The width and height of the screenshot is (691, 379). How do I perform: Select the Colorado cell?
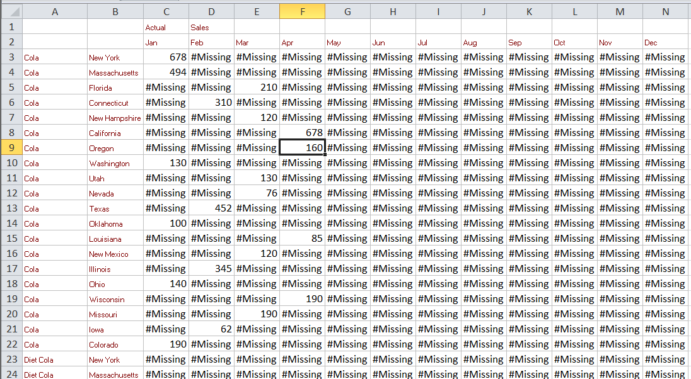pos(115,344)
